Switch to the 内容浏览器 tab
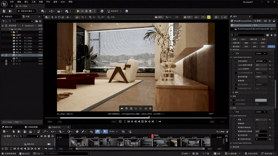This screenshot has height=156, width=278. coord(33,127)
